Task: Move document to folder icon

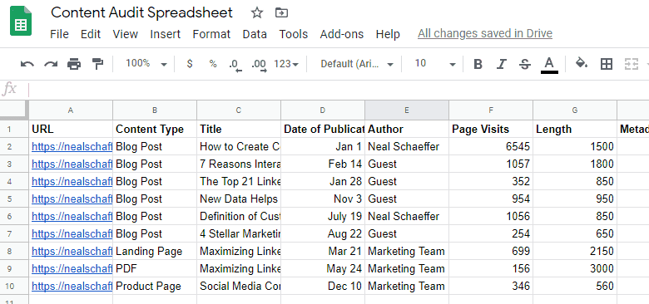Action: click(x=281, y=12)
